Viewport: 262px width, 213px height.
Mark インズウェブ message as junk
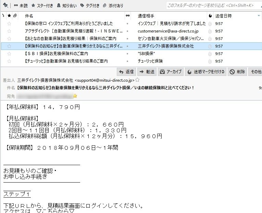tap(210, 24)
